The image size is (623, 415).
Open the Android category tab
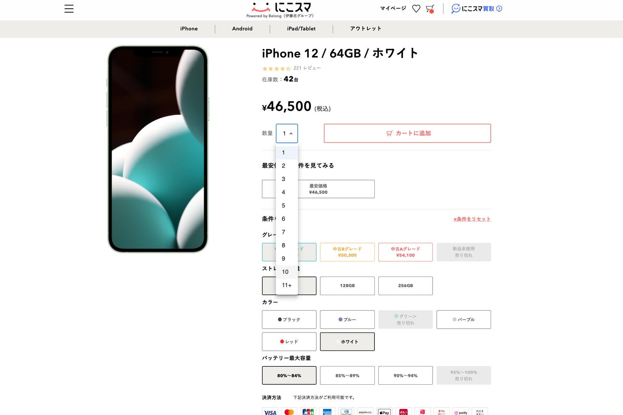[x=242, y=29]
